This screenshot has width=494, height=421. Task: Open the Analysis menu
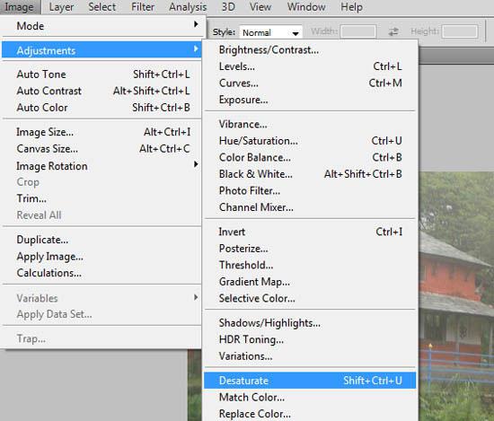click(x=188, y=7)
